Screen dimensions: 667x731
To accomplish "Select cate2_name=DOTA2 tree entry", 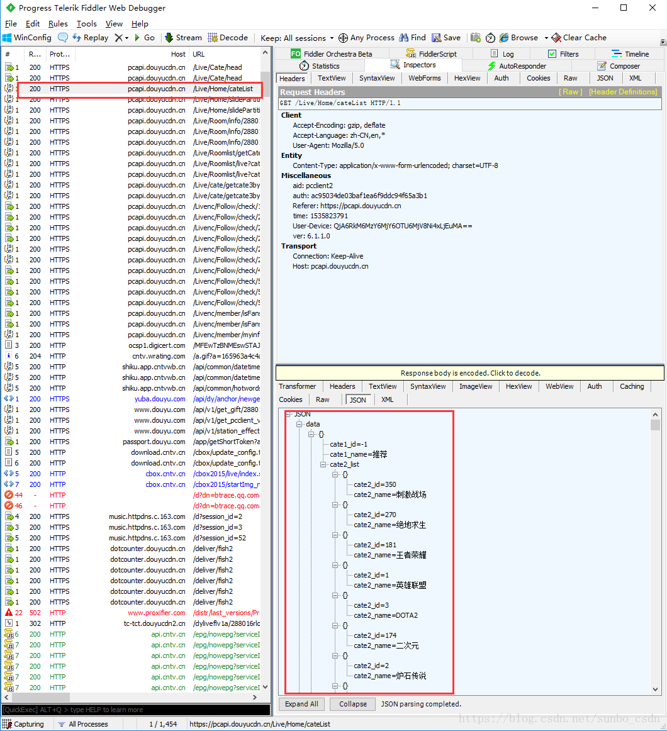I will (x=386, y=615).
